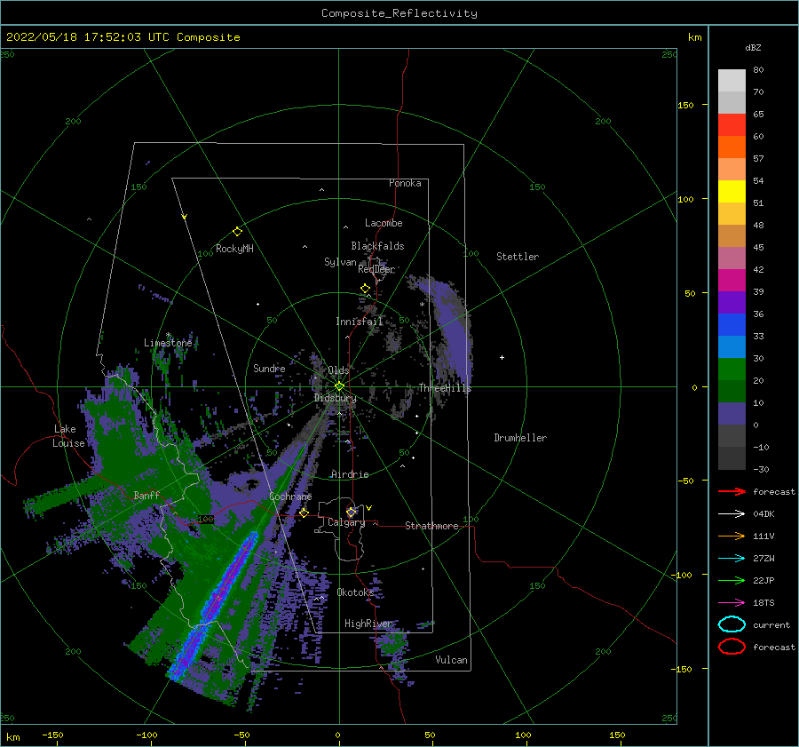
Task: Click the Airdrie label
Action: (350, 474)
